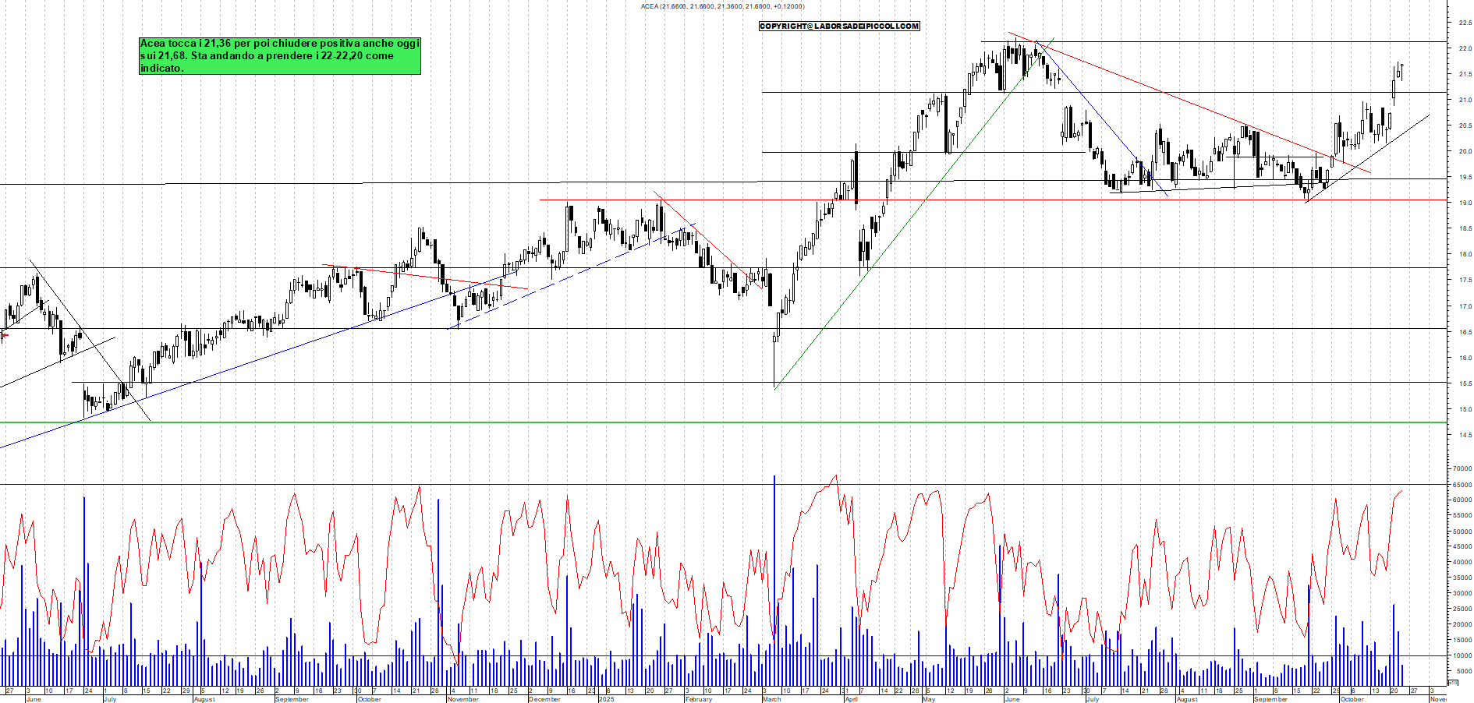1474x703 pixels.
Task: Click the February month label
Action: point(698,699)
